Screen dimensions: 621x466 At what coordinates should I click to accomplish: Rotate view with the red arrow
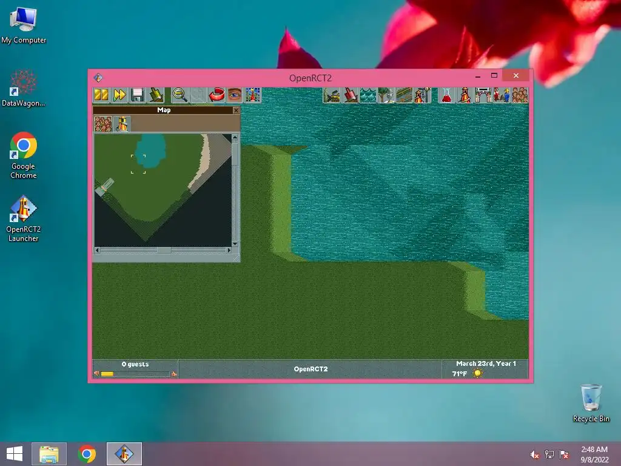click(x=217, y=95)
